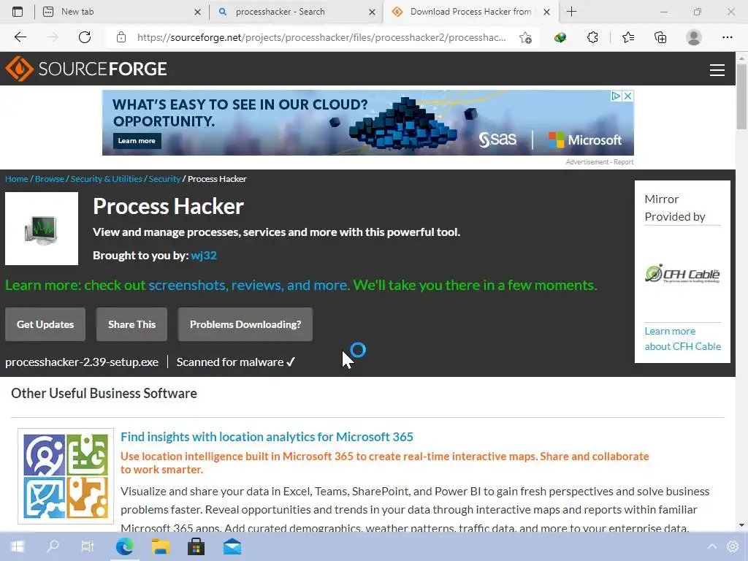
Task: Open author wj32's profile link
Action: (204, 256)
